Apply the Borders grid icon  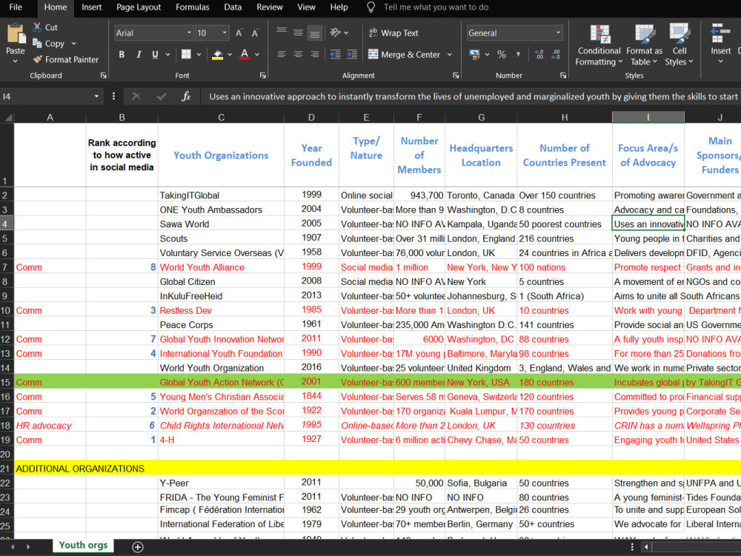click(x=186, y=54)
